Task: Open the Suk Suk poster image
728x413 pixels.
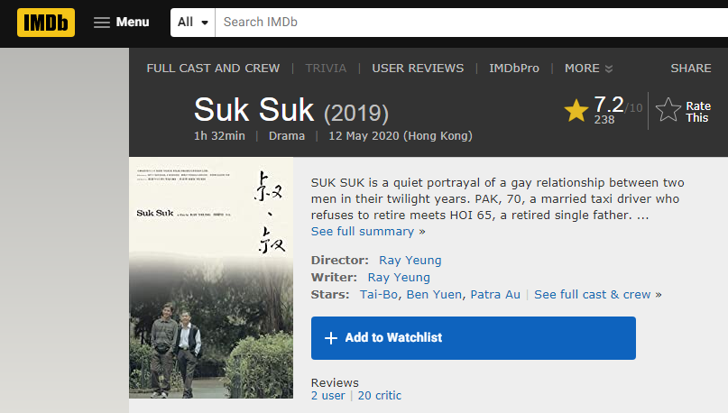Action: (x=211, y=279)
